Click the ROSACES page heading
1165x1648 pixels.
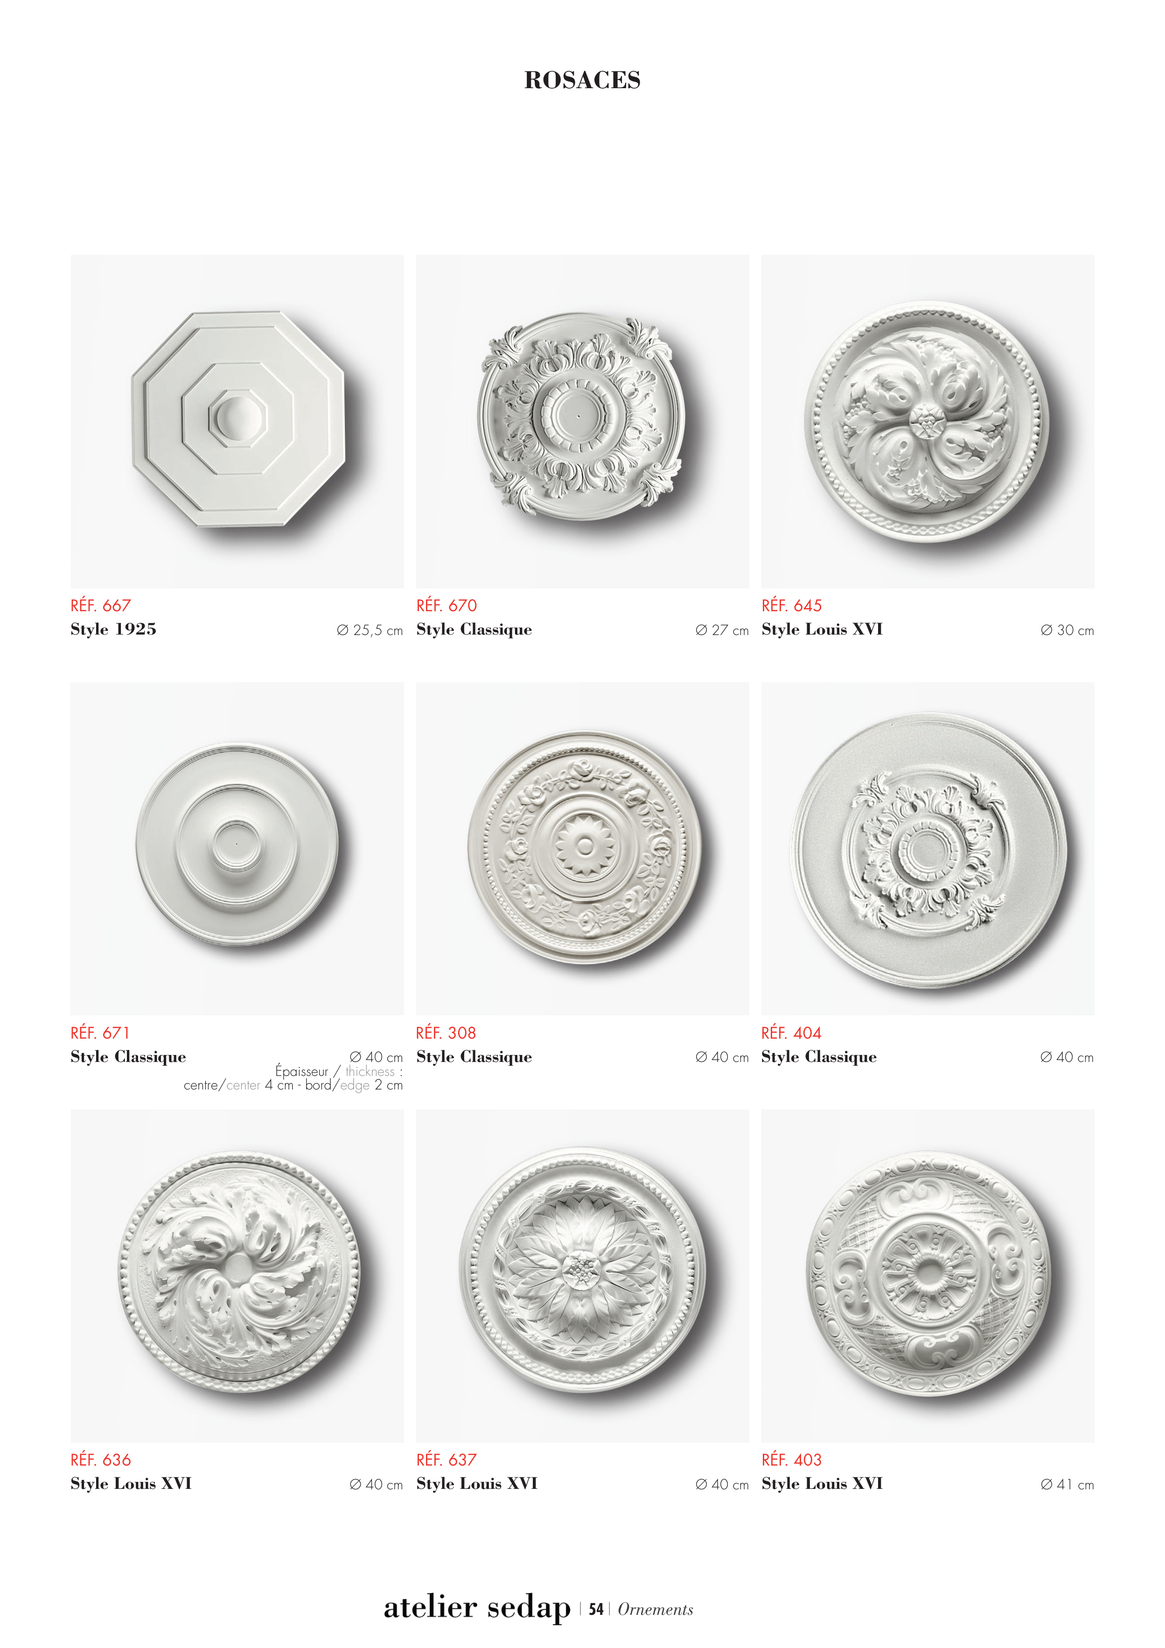point(582,80)
